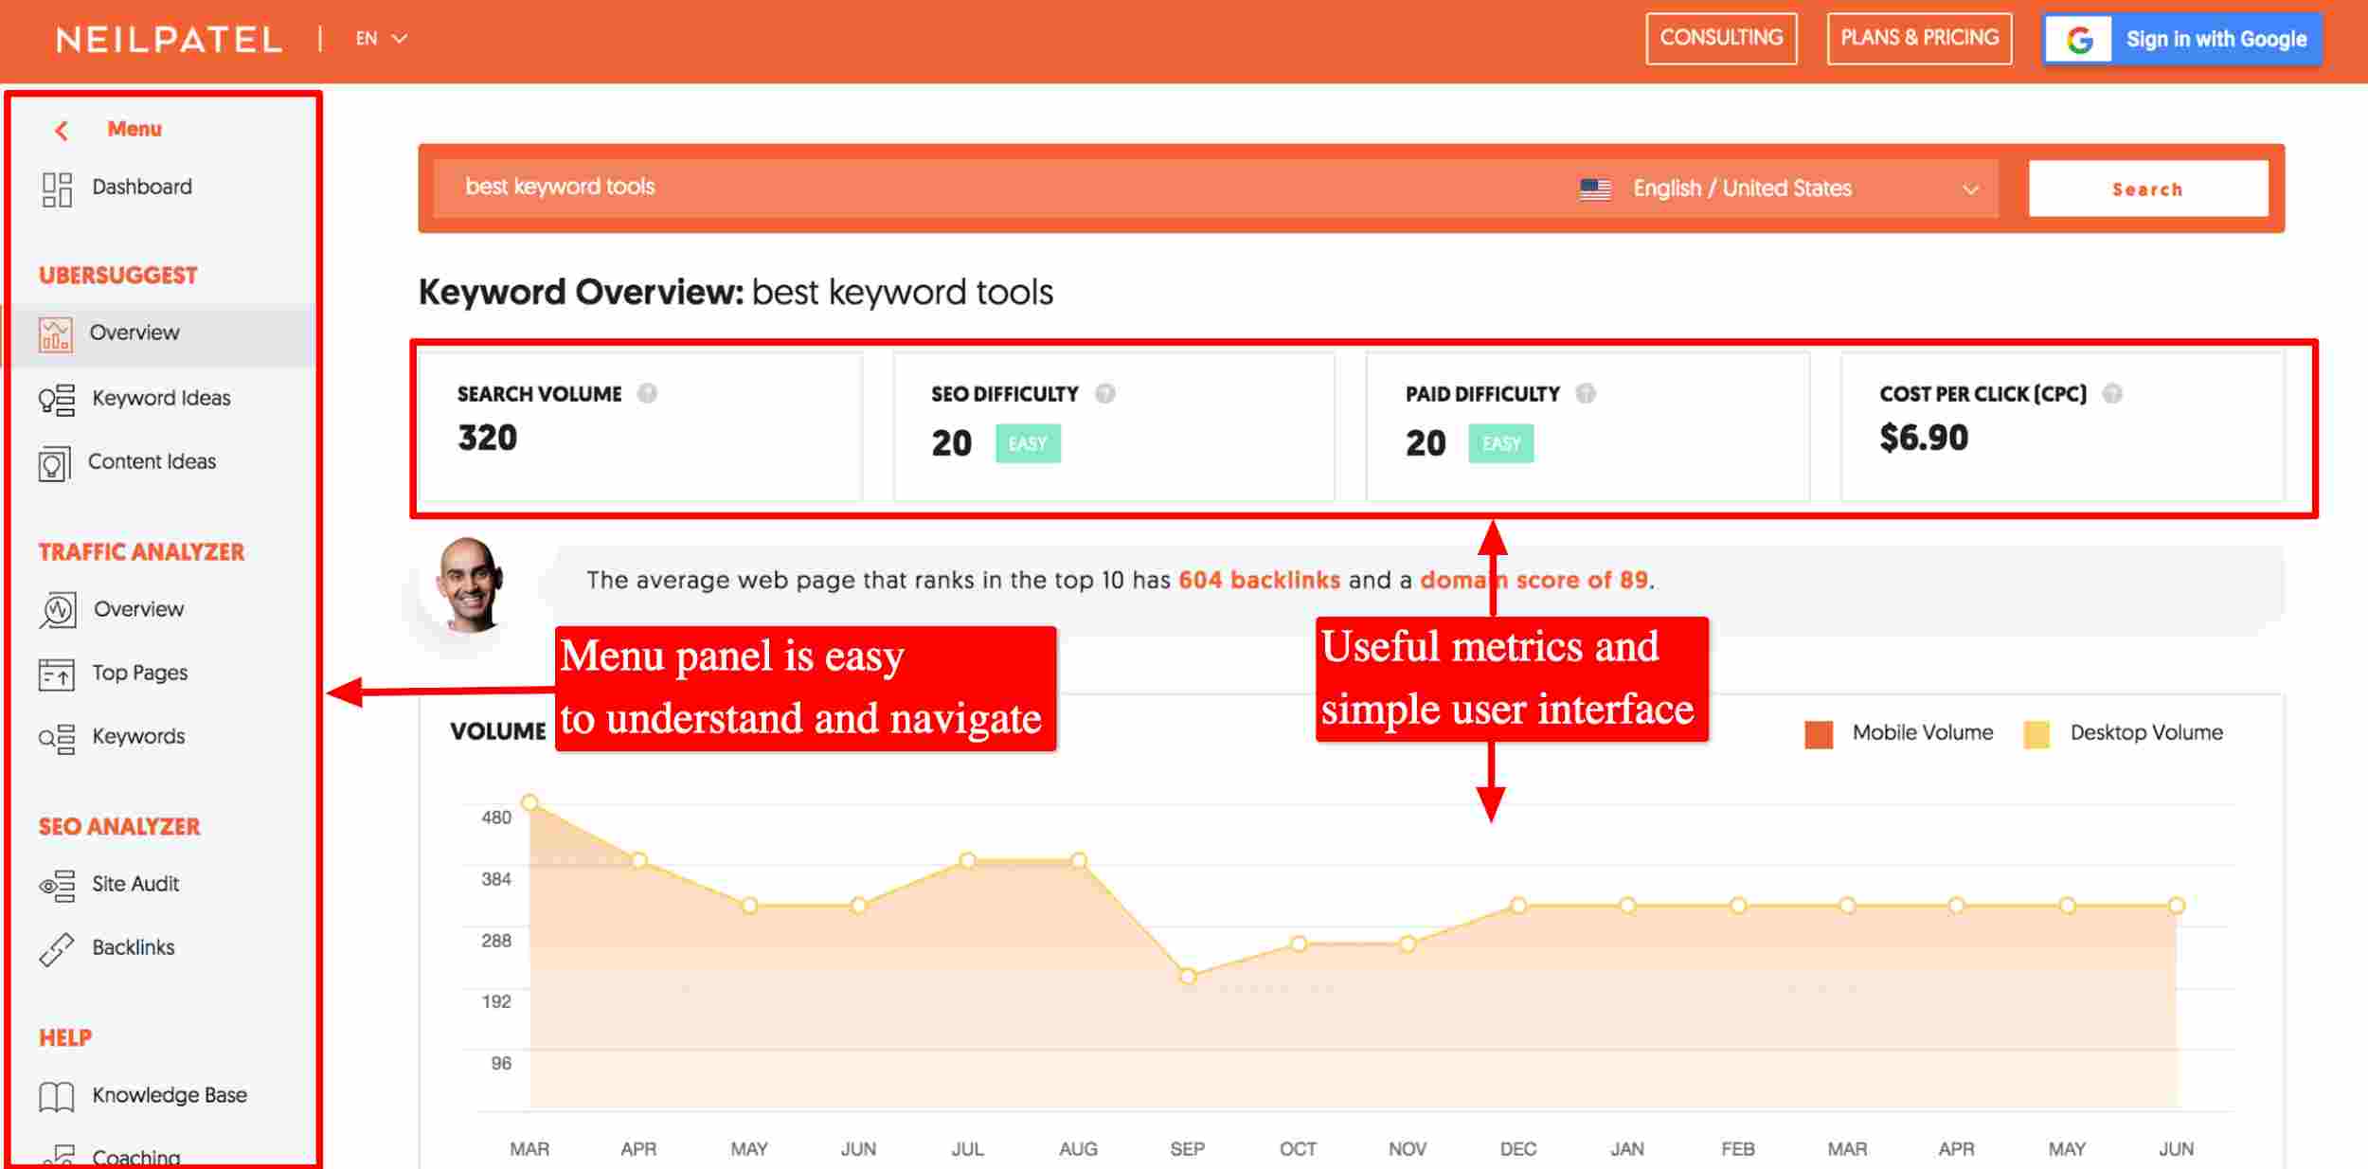Viewport: 2368px width, 1169px height.
Task: Click the $6.90 CPC value
Action: tap(1924, 438)
